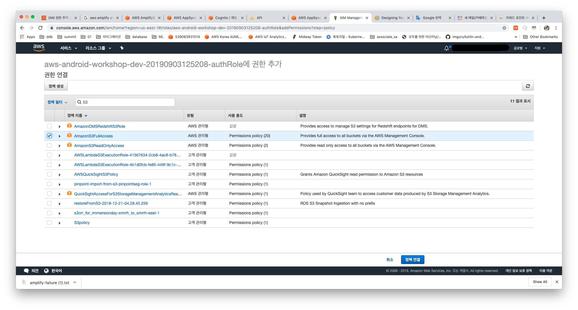Click the 한국어 language selector
Screen dimensions: 578x310
(x=57, y=271)
